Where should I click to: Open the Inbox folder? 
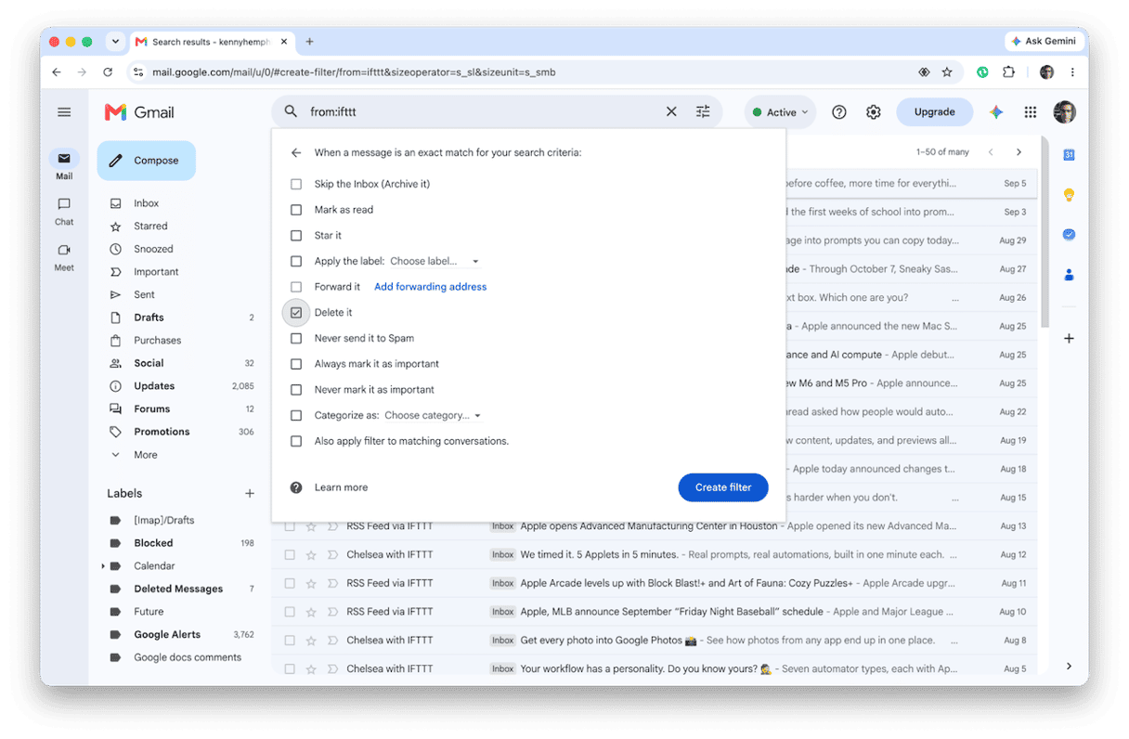146,203
